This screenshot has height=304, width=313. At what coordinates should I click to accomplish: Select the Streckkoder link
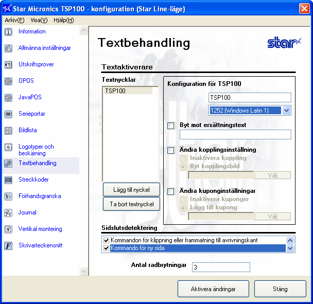click(33, 180)
